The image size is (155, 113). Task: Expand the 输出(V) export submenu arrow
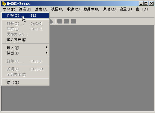[x=47, y=53]
